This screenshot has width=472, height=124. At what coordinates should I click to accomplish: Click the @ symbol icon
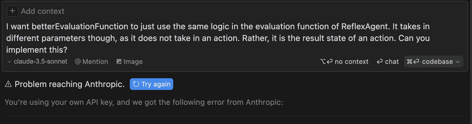[x=78, y=61]
